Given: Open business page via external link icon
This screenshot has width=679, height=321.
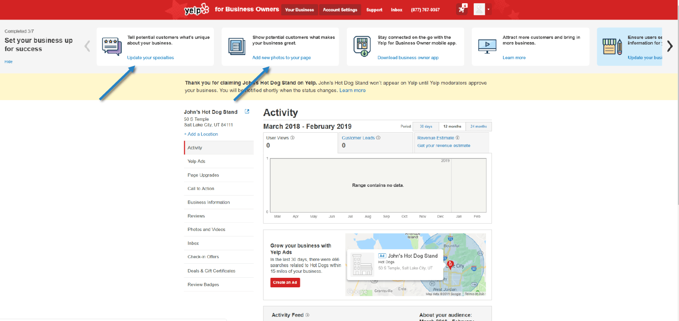Looking at the screenshot, I should click(247, 111).
